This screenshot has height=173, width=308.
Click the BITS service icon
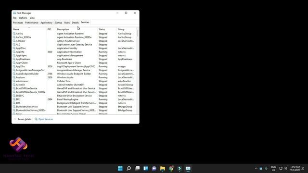(x=14, y=103)
